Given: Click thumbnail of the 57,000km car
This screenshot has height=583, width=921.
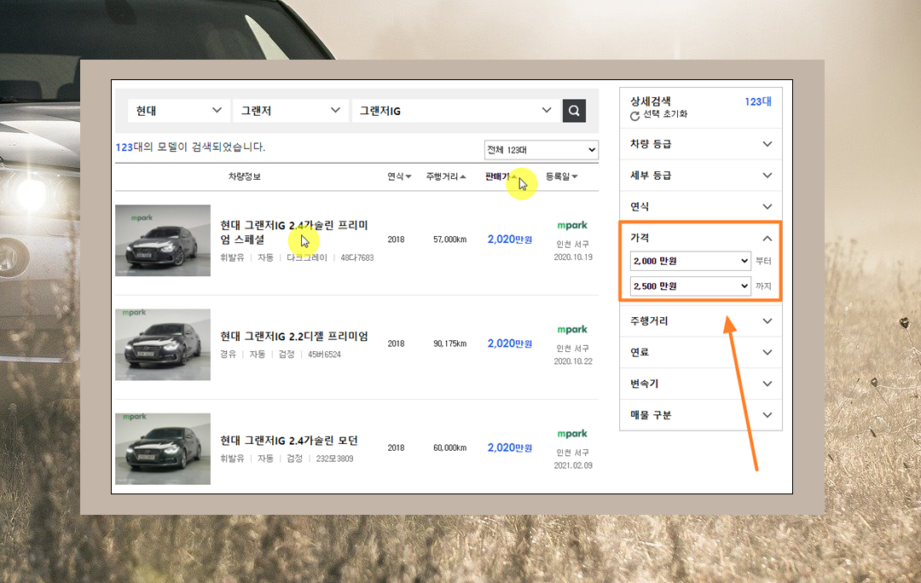Looking at the screenshot, I should tap(163, 240).
